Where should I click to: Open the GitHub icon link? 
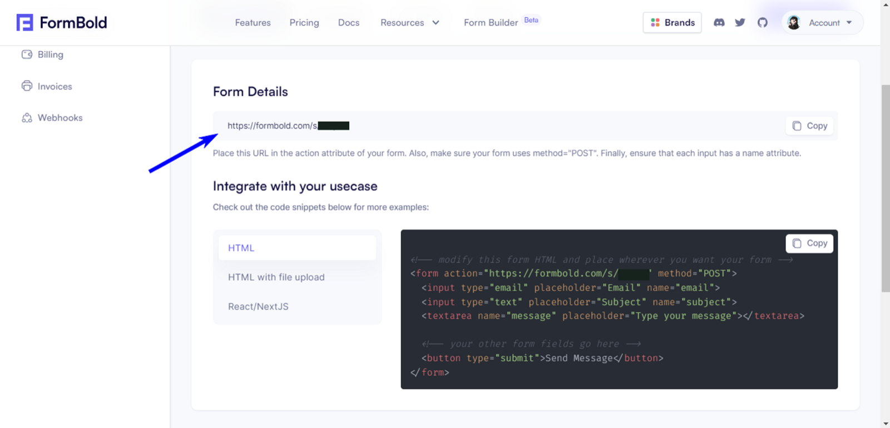(x=763, y=23)
